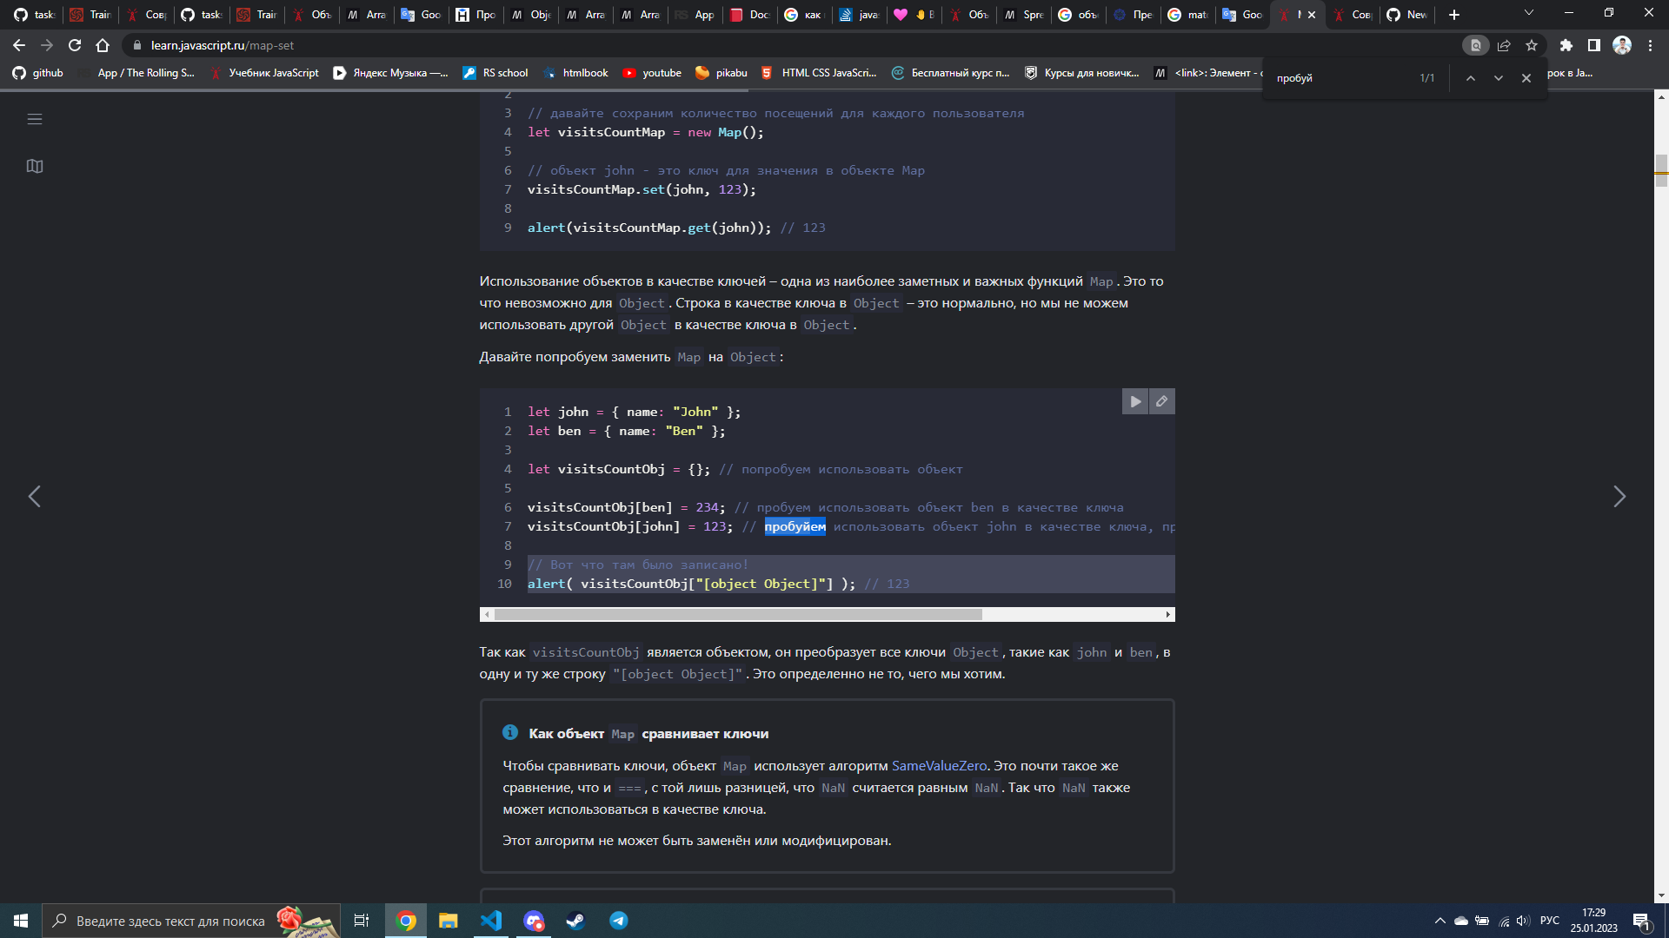1669x938 pixels.
Task: Open Steam from the taskbar
Action: tap(576, 921)
